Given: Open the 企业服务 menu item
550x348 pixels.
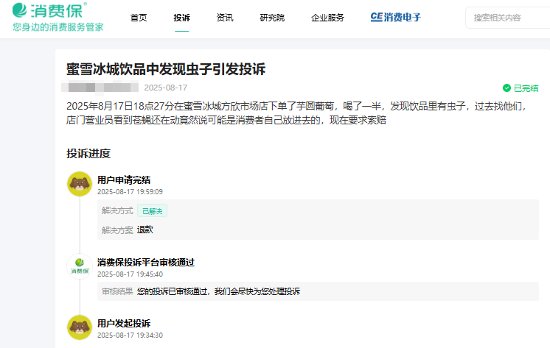Looking at the screenshot, I should [x=327, y=18].
